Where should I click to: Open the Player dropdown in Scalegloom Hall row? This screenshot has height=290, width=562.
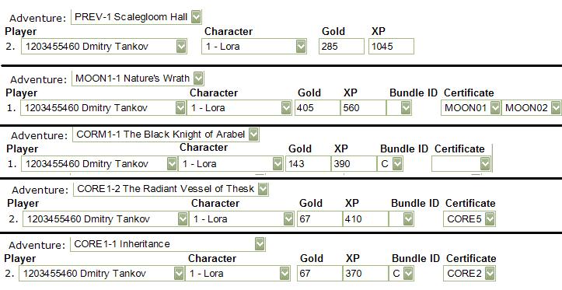click(104, 46)
